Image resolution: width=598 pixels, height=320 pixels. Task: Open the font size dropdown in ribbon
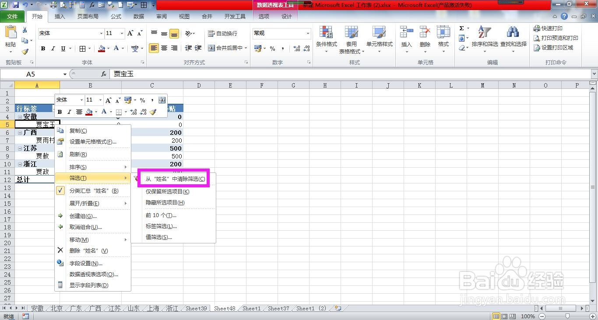click(121, 33)
